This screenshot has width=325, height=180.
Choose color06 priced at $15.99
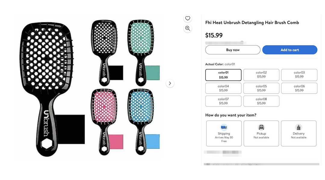pos(299,88)
